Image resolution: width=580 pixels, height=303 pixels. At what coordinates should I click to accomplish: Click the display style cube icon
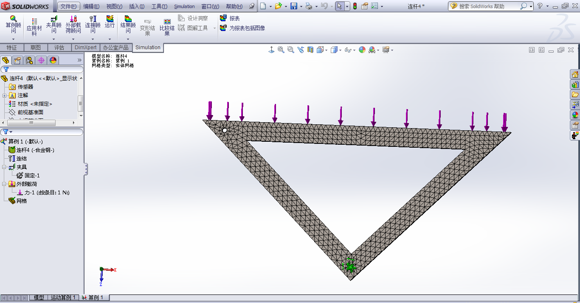tap(334, 50)
